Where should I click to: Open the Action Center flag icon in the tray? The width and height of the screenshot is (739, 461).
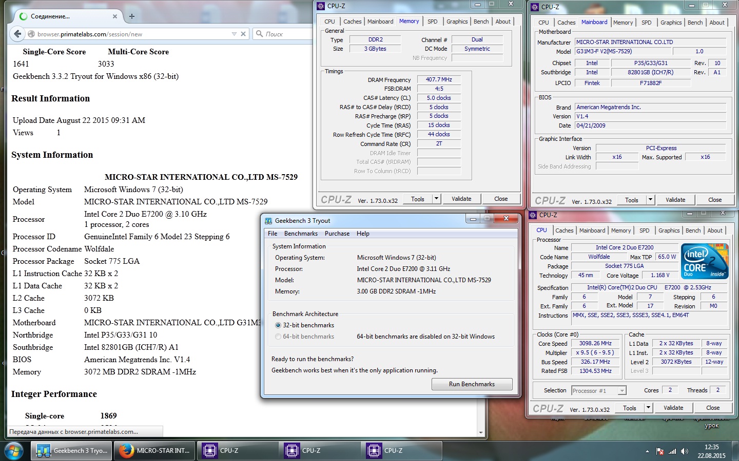click(x=660, y=451)
